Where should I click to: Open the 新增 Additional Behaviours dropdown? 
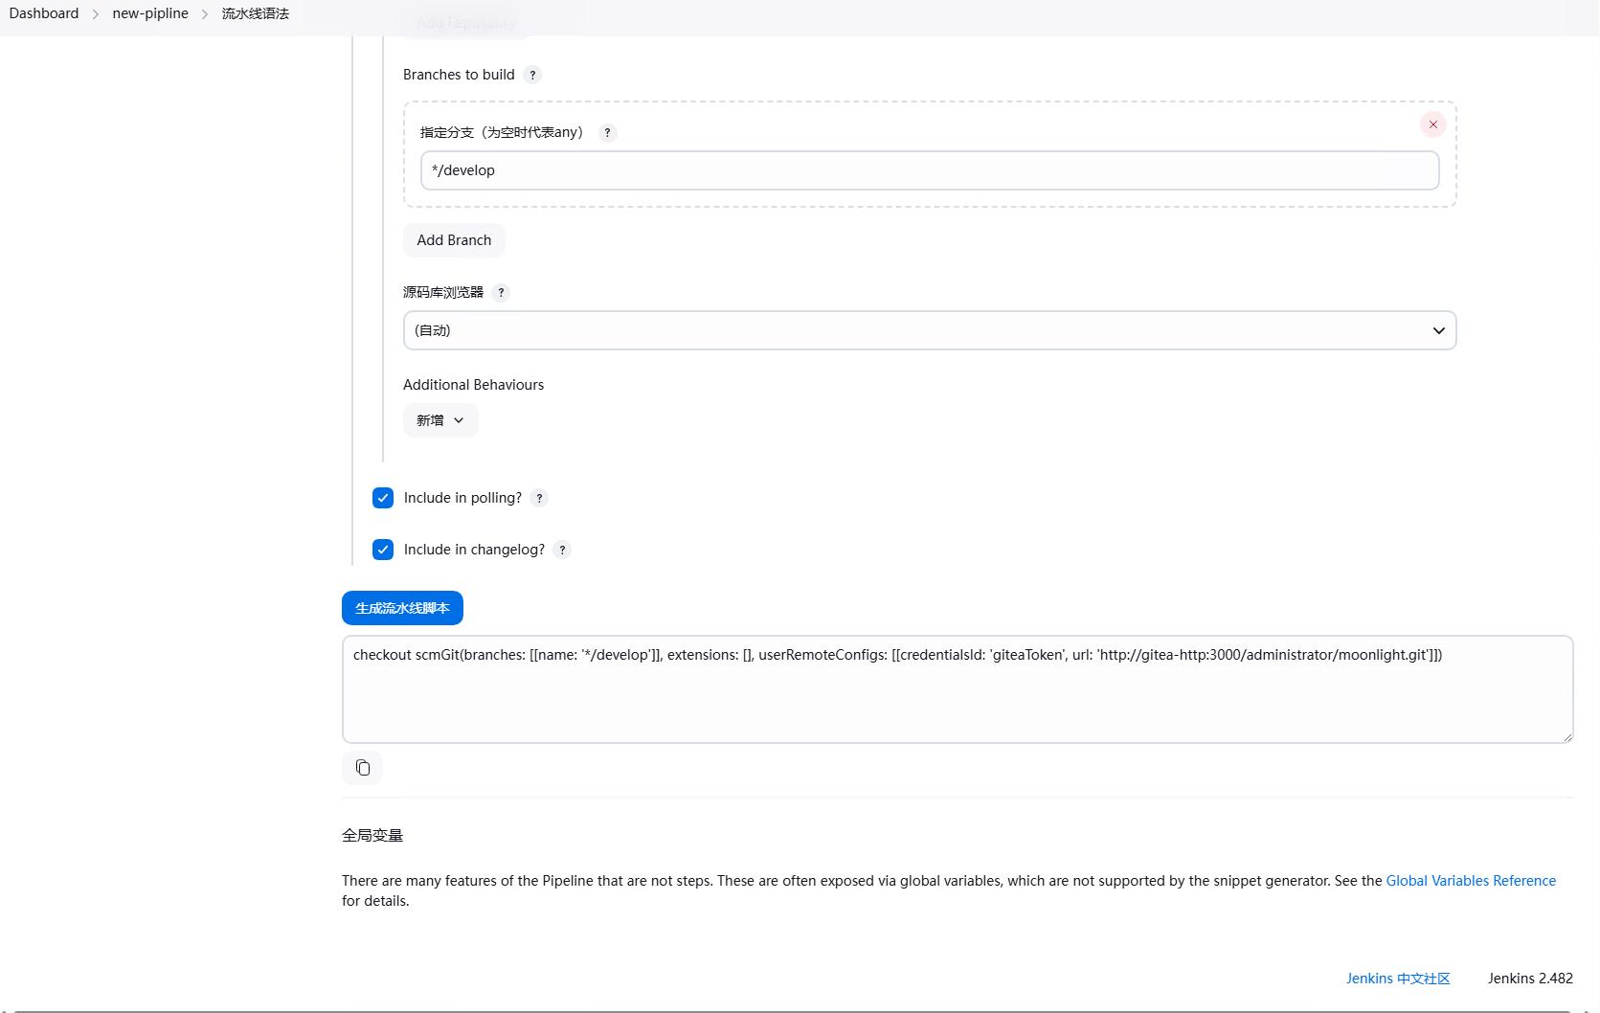click(x=440, y=420)
